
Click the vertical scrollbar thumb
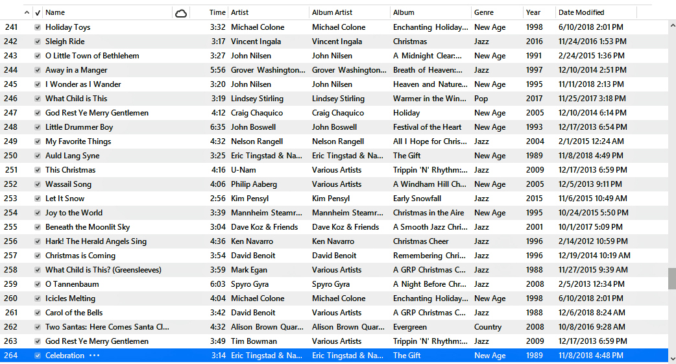tap(671, 278)
